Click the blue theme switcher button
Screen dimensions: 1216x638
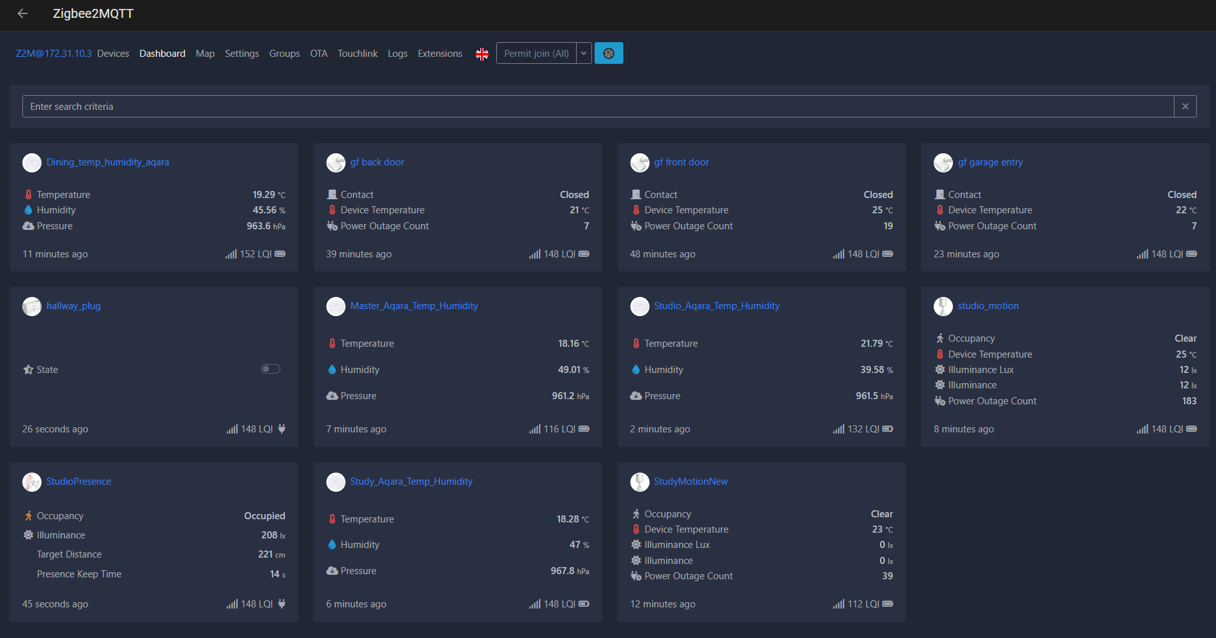609,53
